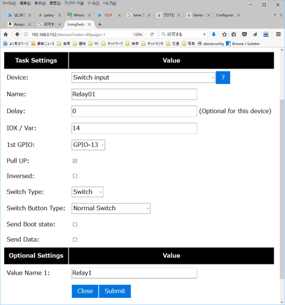Viewport: 285px width, 305px height.
Task: Click the blue question mark help button
Action: click(x=223, y=77)
